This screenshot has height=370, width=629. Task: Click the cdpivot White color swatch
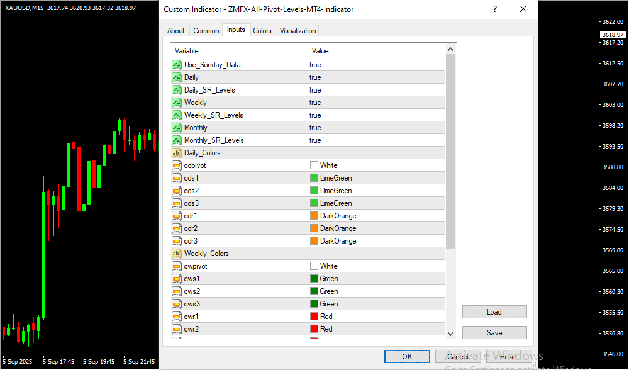click(314, 165)
